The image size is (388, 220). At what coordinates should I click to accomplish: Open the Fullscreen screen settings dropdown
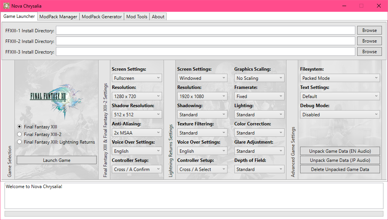137,78
